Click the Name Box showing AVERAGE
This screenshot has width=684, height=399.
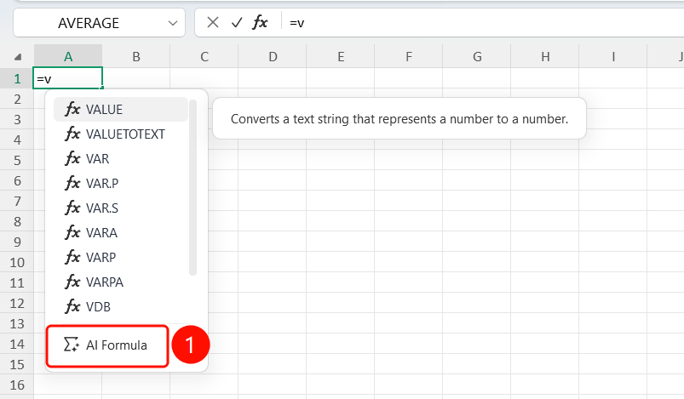(99, 23)
